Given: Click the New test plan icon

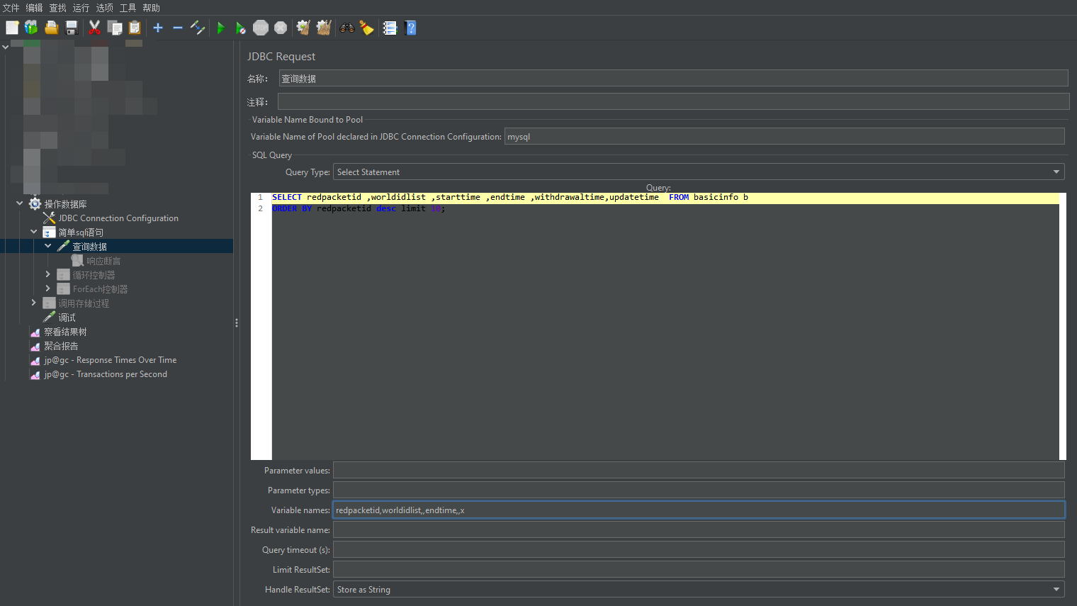Looking at the screenshot, I should pyautogui.click(x=12, y=28).
